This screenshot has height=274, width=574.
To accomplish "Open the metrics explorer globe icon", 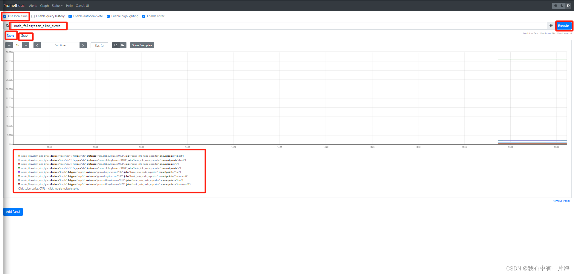I will click(x=551, y=26).
